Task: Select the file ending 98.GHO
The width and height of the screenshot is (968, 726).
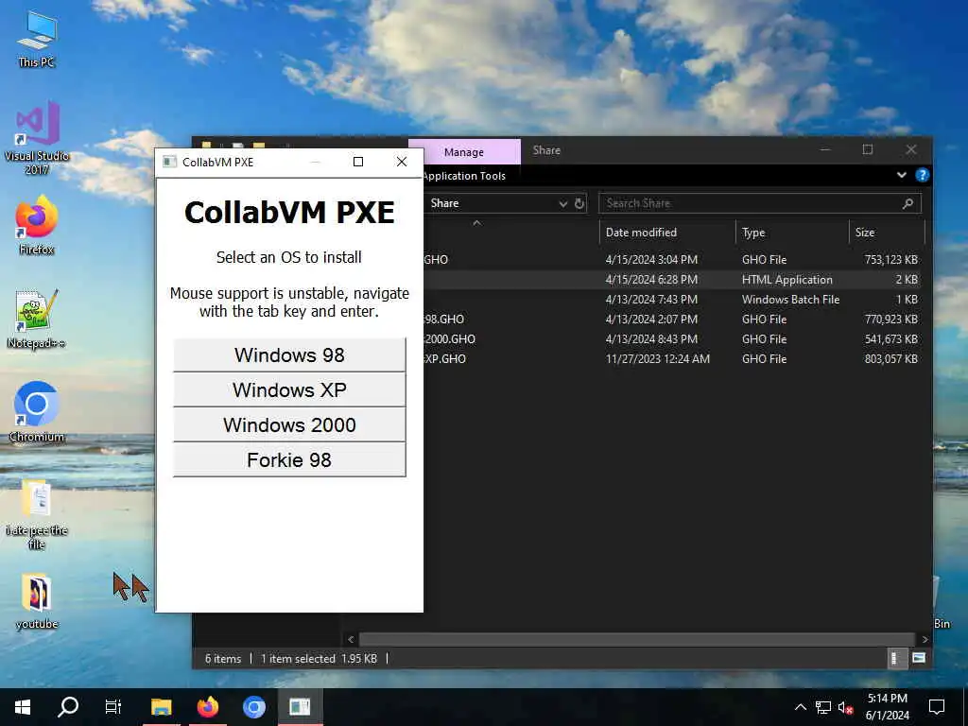Action: point(673,320)
